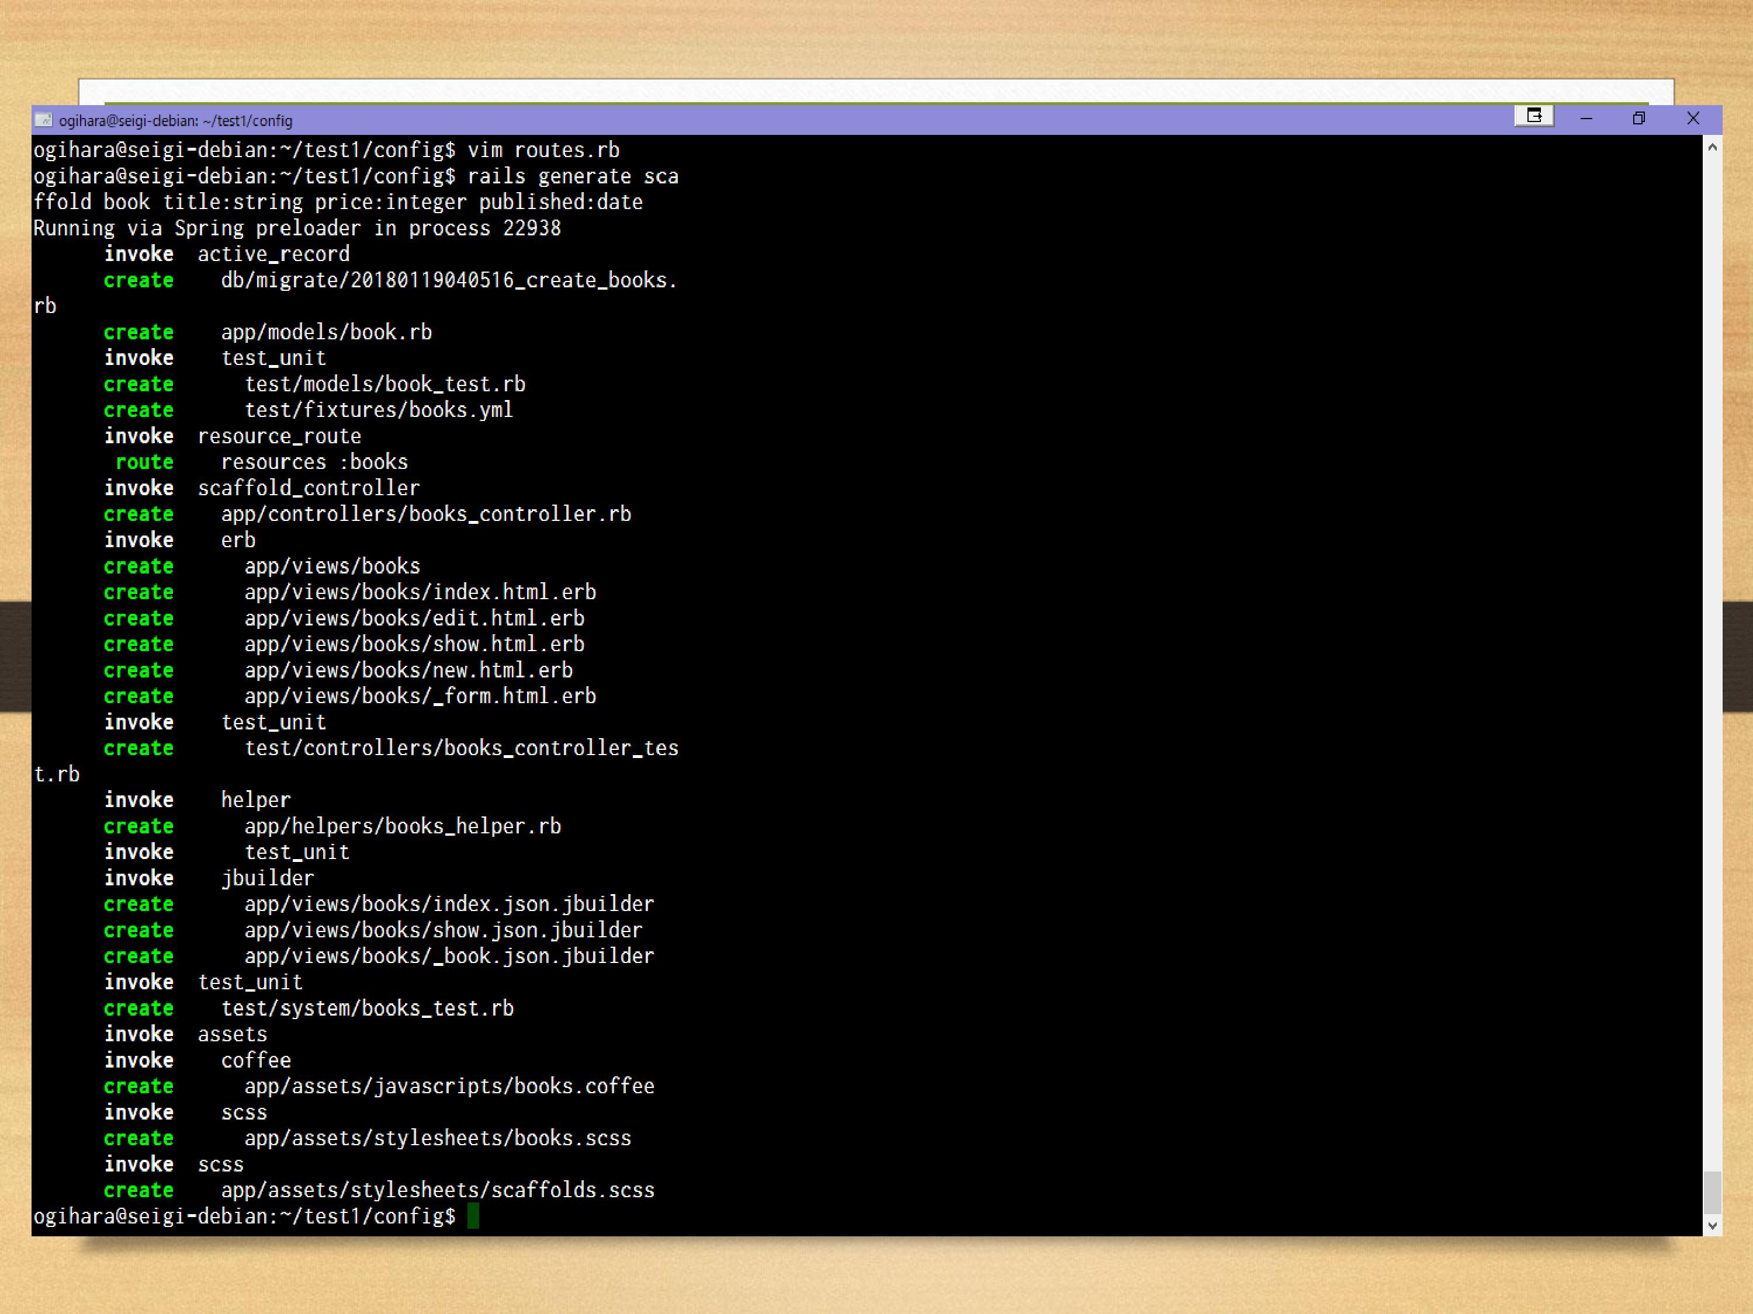Image resolution: width=1753 pixels, height=1314 pixels.
Task: Click green 'route' keyword
Action: 144,462
